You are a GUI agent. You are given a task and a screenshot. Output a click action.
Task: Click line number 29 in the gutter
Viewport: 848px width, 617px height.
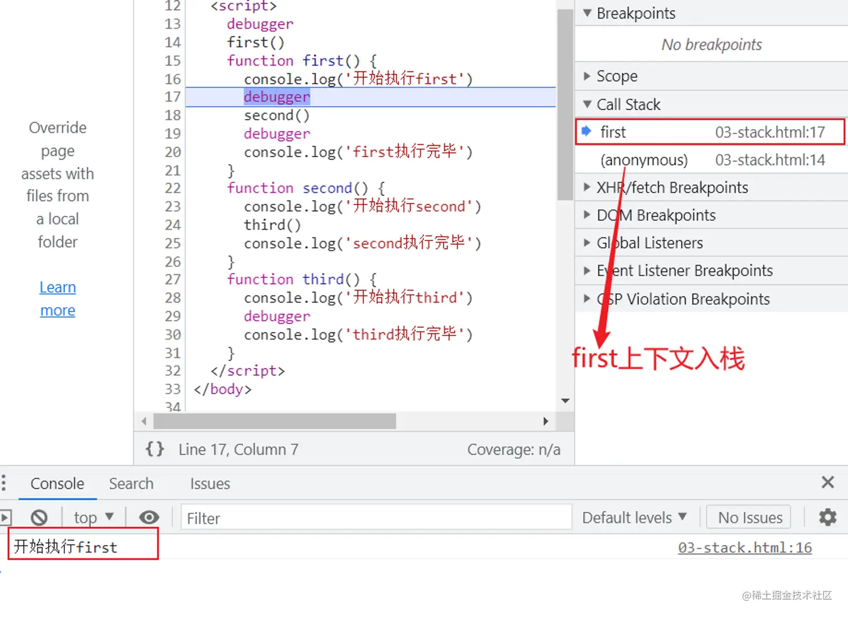[x=173, y=317]
